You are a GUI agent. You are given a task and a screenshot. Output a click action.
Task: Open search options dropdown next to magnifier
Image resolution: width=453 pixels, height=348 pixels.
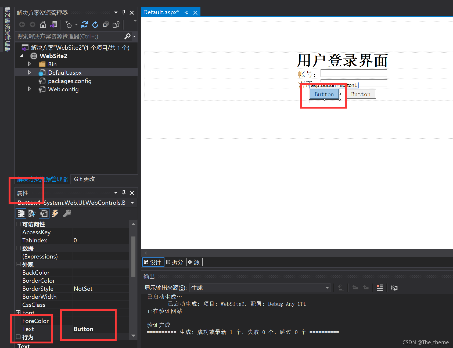coord(134,36)
